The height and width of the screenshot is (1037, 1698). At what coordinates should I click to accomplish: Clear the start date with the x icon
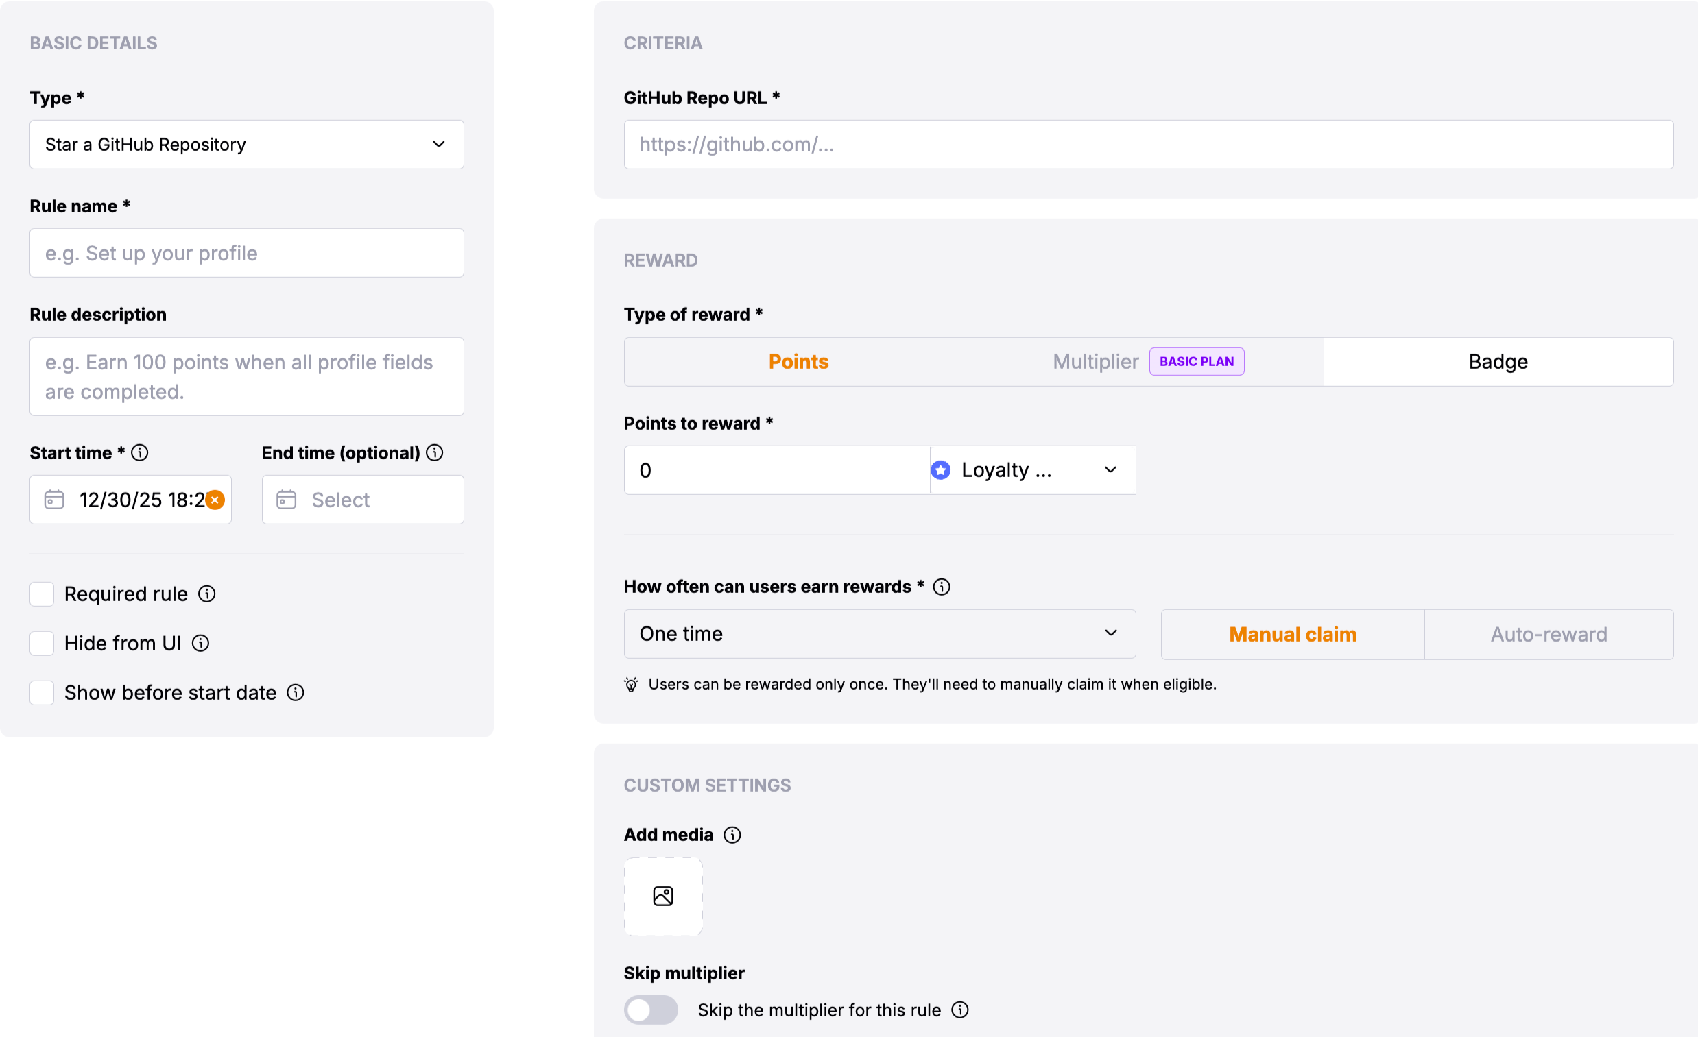[x=215, y=500]
